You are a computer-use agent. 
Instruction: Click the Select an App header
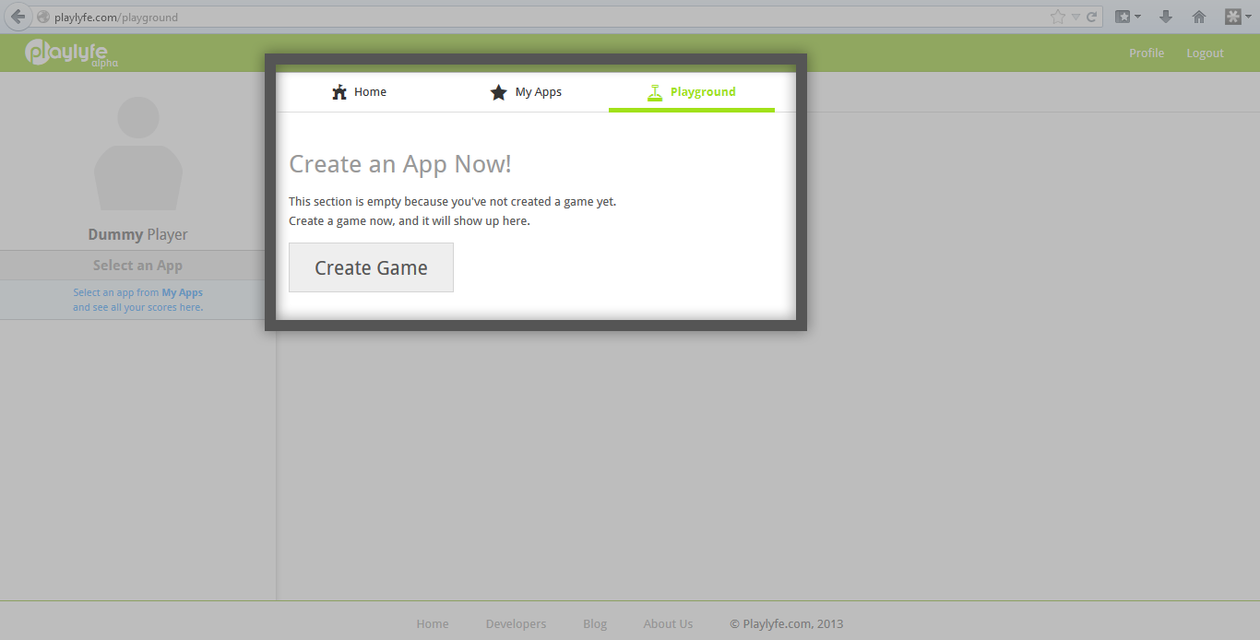tap(137, 266)
